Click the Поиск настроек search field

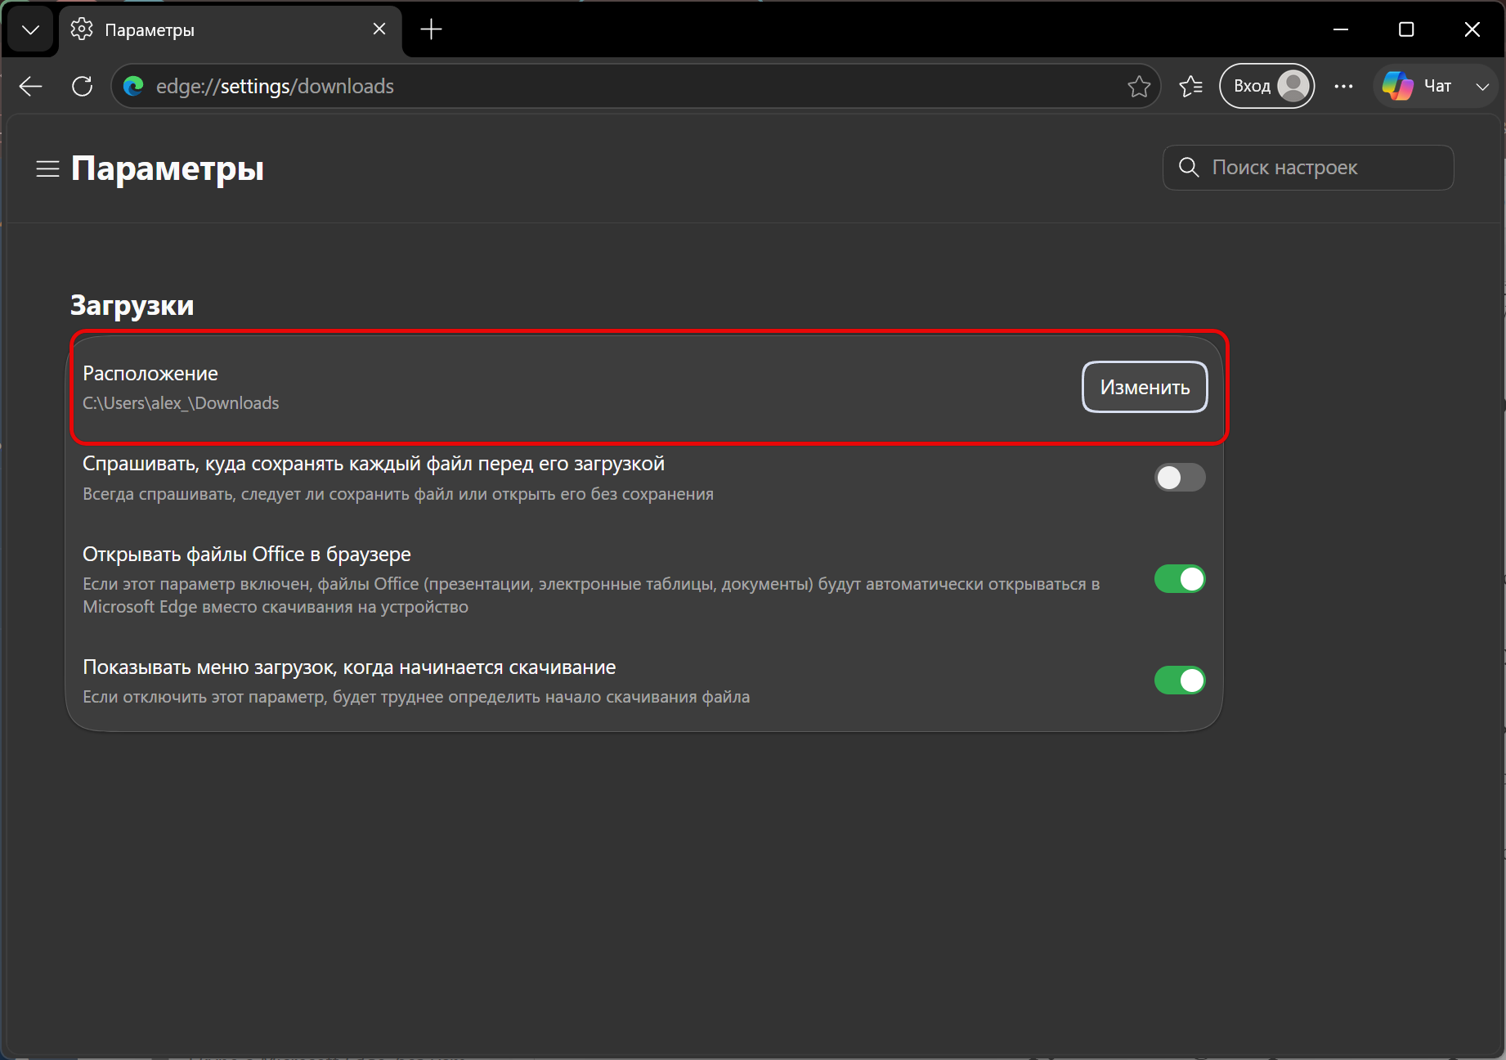click(1308, 168)
